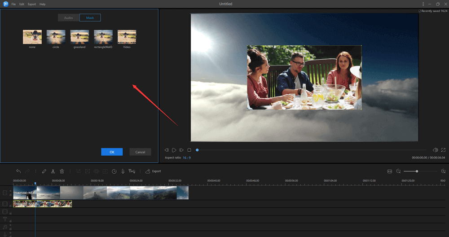Click the scissors split tool
Viewport: 449px width, 237px height.
point(53,171)
